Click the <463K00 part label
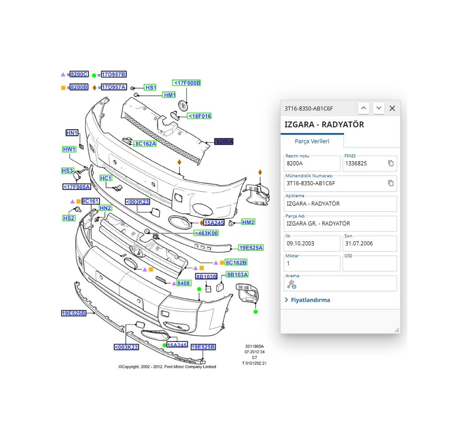The width and height of the screenshot is (467, 439). [206, 233]
